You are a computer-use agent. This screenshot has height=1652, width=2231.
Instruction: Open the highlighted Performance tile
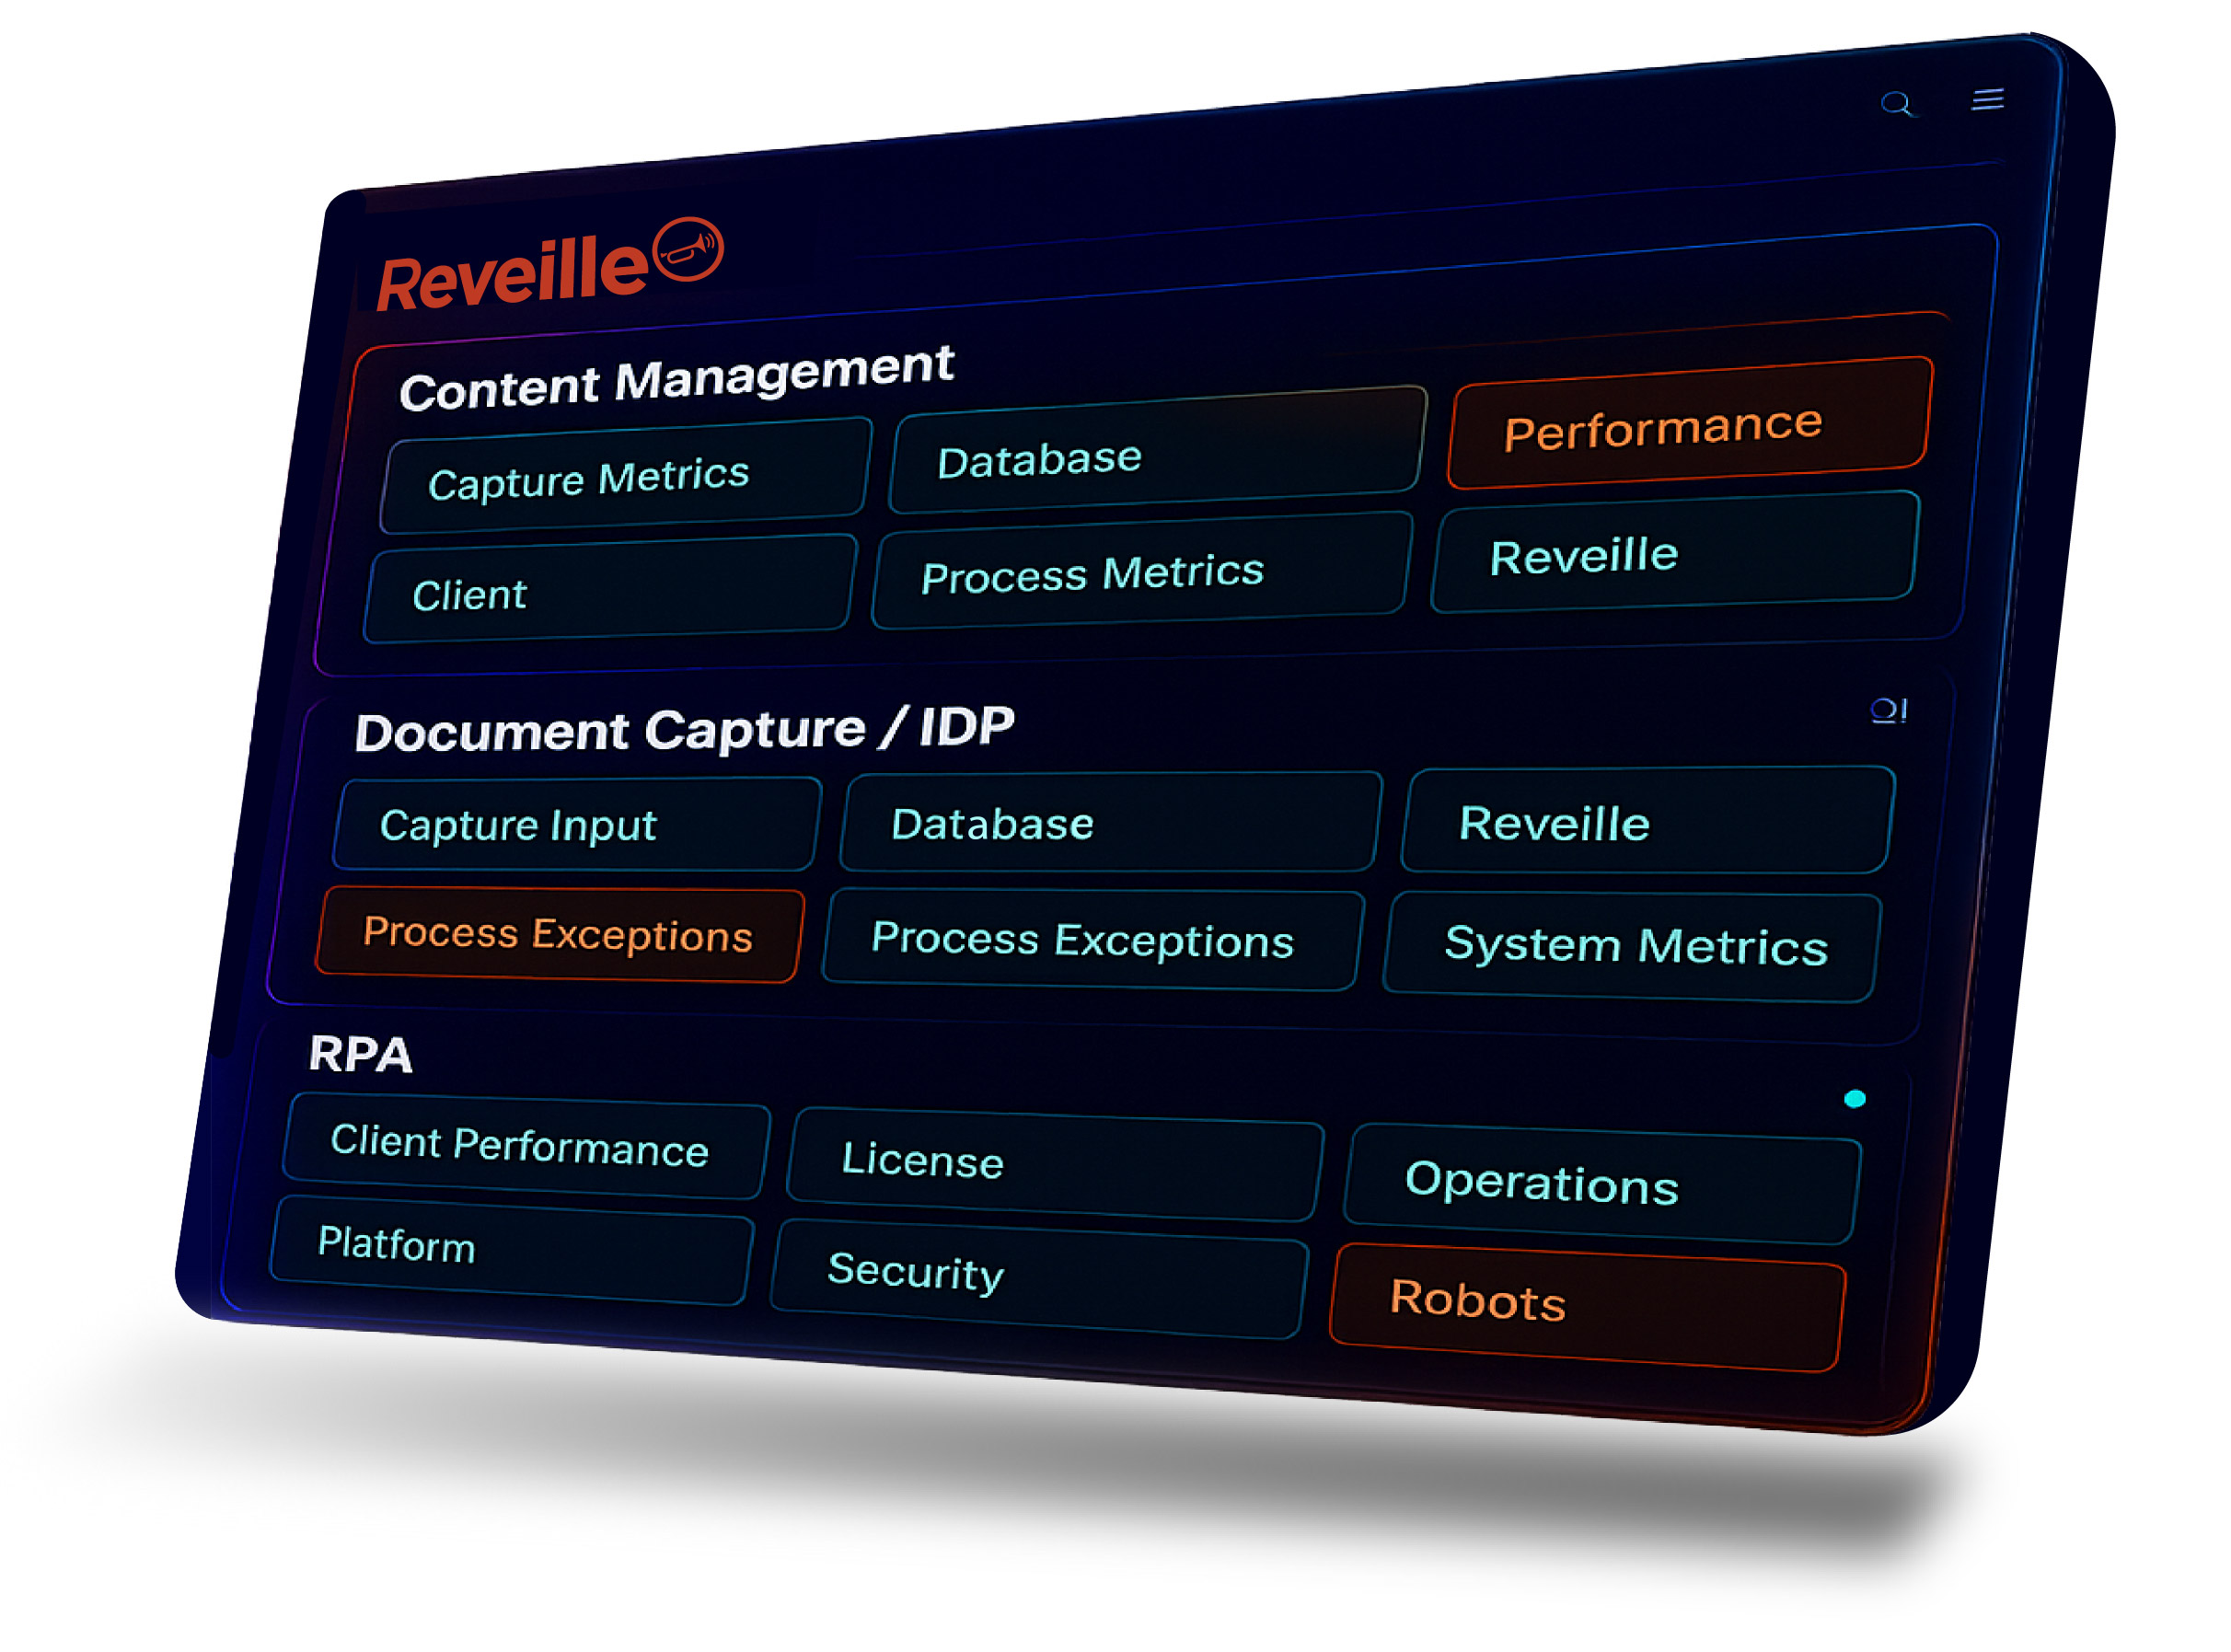pos(1688,424)
